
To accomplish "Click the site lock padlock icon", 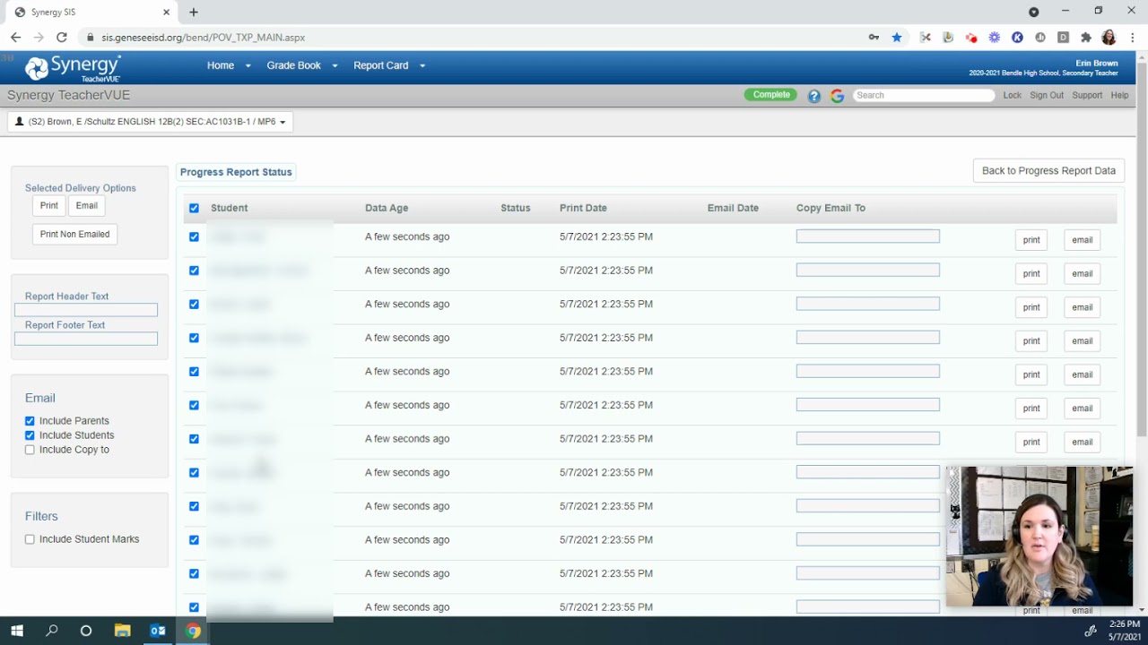I will tap(90, 38).
